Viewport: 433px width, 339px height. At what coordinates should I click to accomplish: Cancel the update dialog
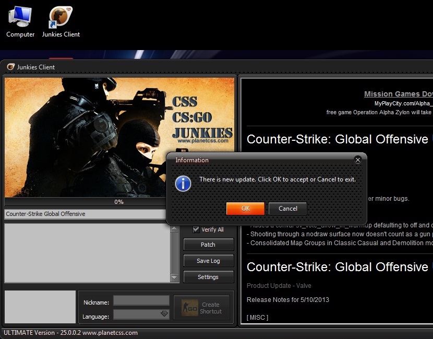pos(288,209)
